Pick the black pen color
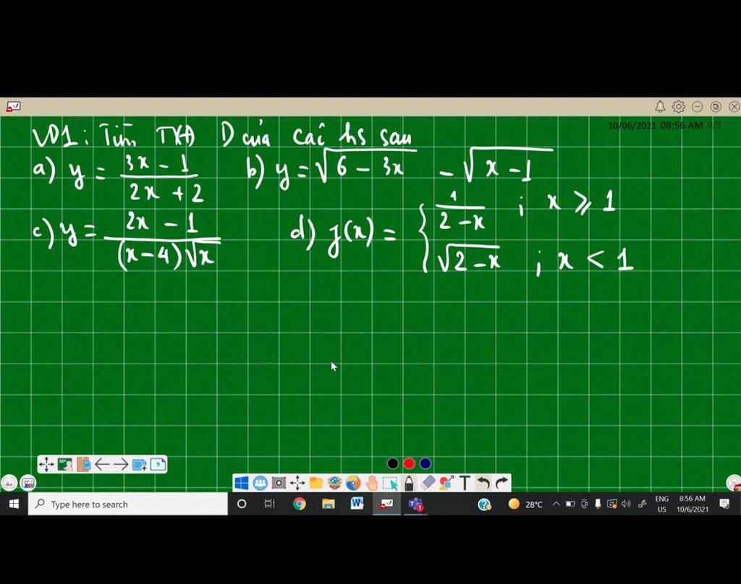Viewport: 741px width, 584px height. [393, 463]
